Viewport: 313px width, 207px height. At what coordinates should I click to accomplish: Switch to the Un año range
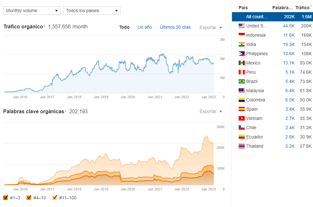point(145,27)
